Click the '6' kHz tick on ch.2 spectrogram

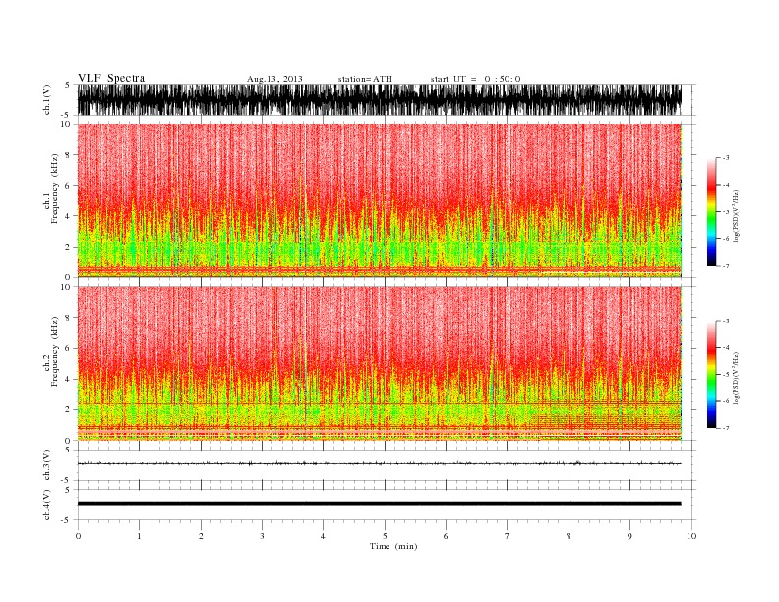click(x=68, y=348)
